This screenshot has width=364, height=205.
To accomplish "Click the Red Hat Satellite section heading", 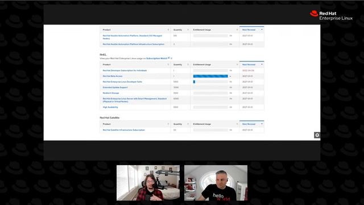I will point(110,118).
